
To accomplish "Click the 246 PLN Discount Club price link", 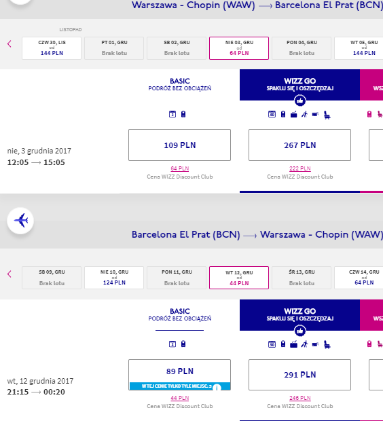I will 300,398.
